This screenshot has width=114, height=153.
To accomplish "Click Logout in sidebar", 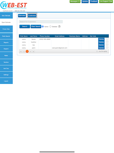I will coord(6,81).
